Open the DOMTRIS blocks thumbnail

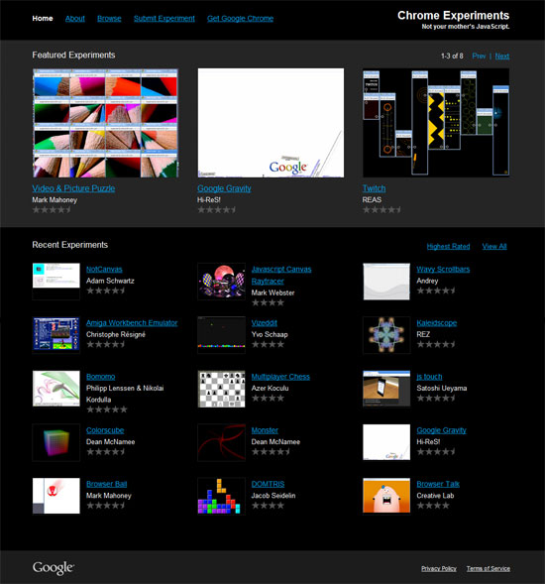click(222, 496)
